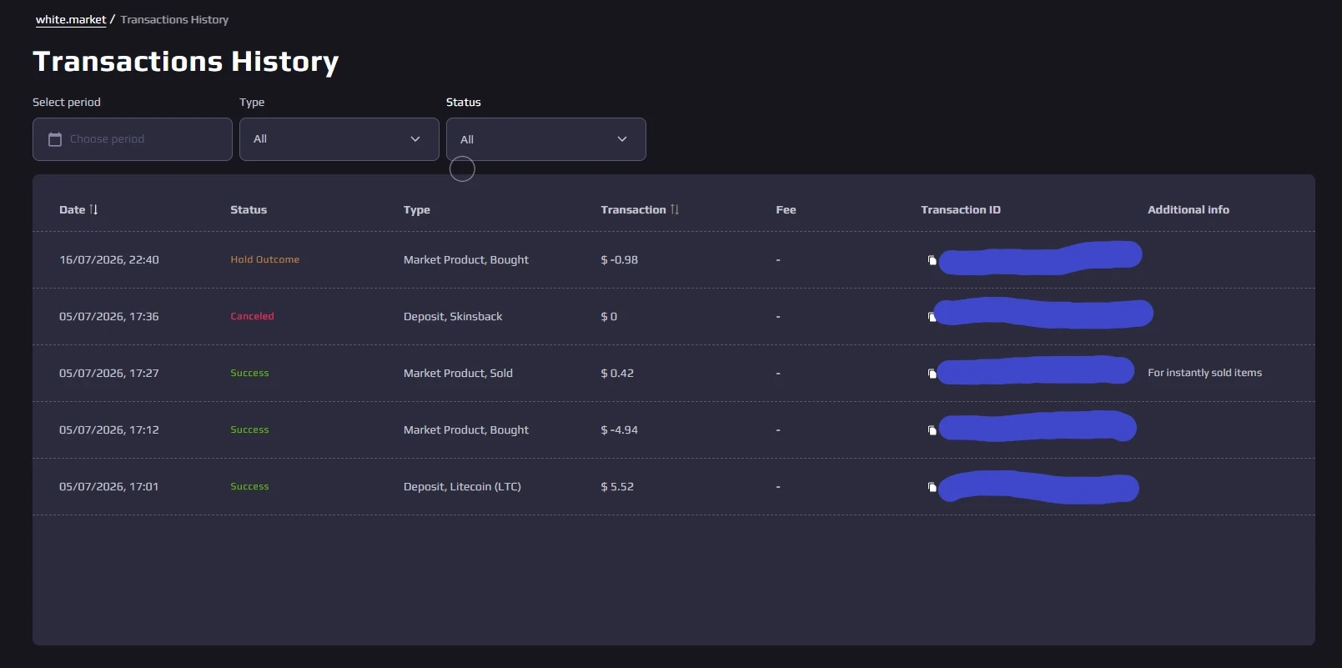The height and width of the screenshot is (668, 1342).
Task: Click Market Product, Bought at 17:12 row
Action: (x=466, y=429)
